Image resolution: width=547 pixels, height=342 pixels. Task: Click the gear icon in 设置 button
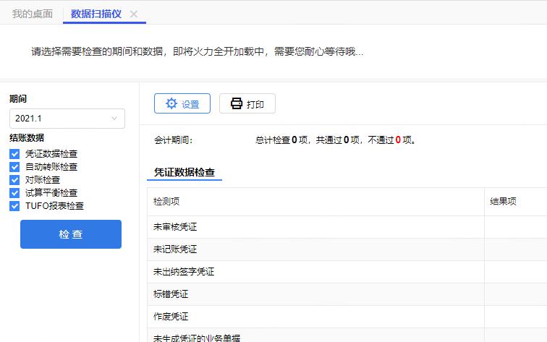coord(171,103)
